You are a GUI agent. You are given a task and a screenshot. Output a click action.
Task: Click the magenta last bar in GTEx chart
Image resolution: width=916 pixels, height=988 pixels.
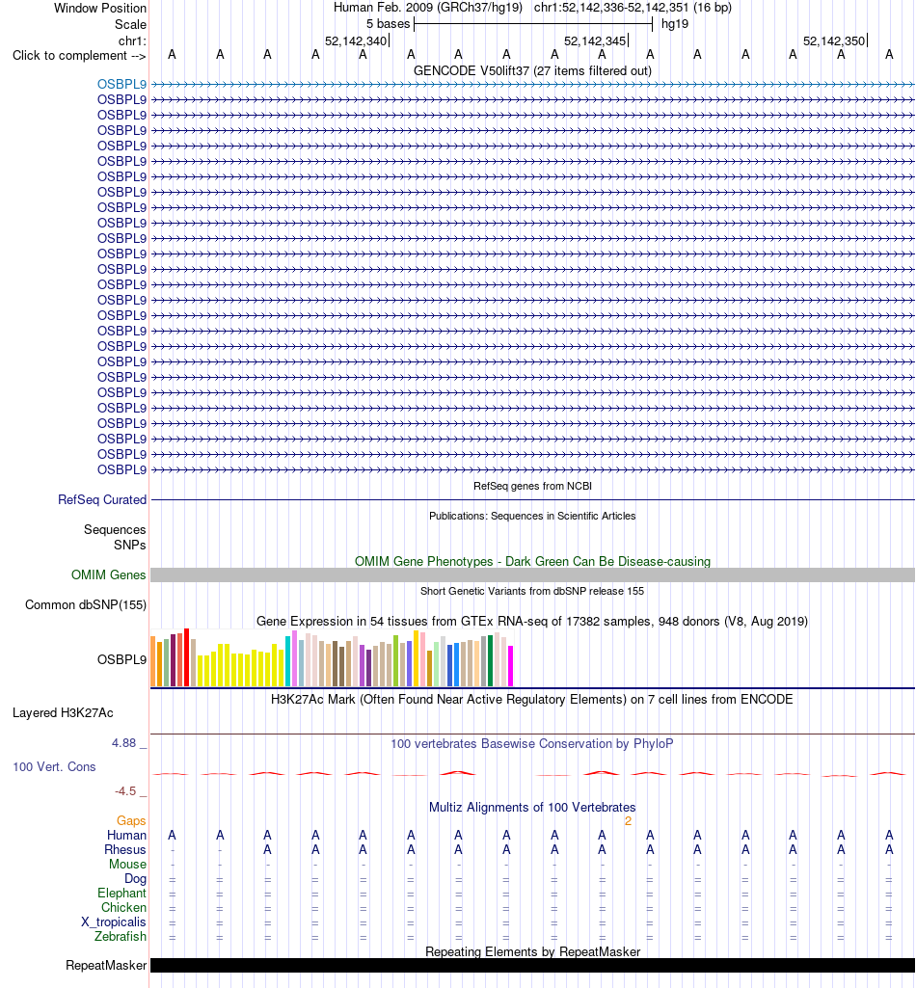511,666
